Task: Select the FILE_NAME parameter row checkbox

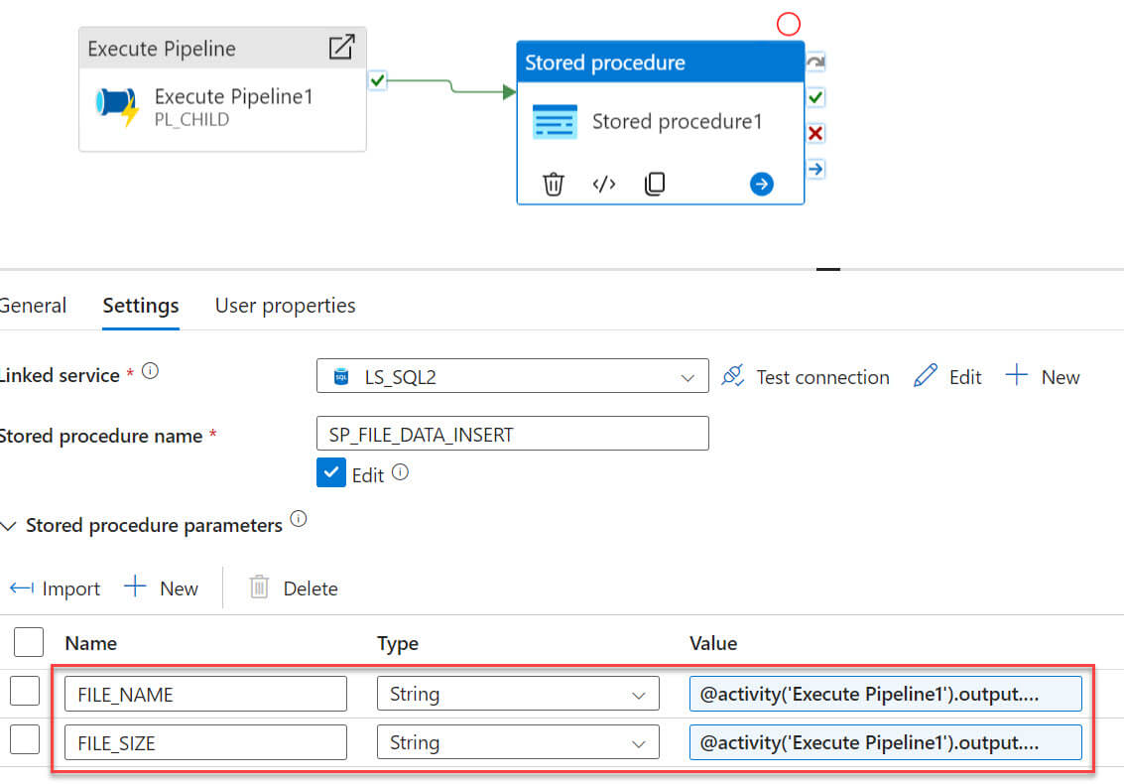Action: click(25, 691)
